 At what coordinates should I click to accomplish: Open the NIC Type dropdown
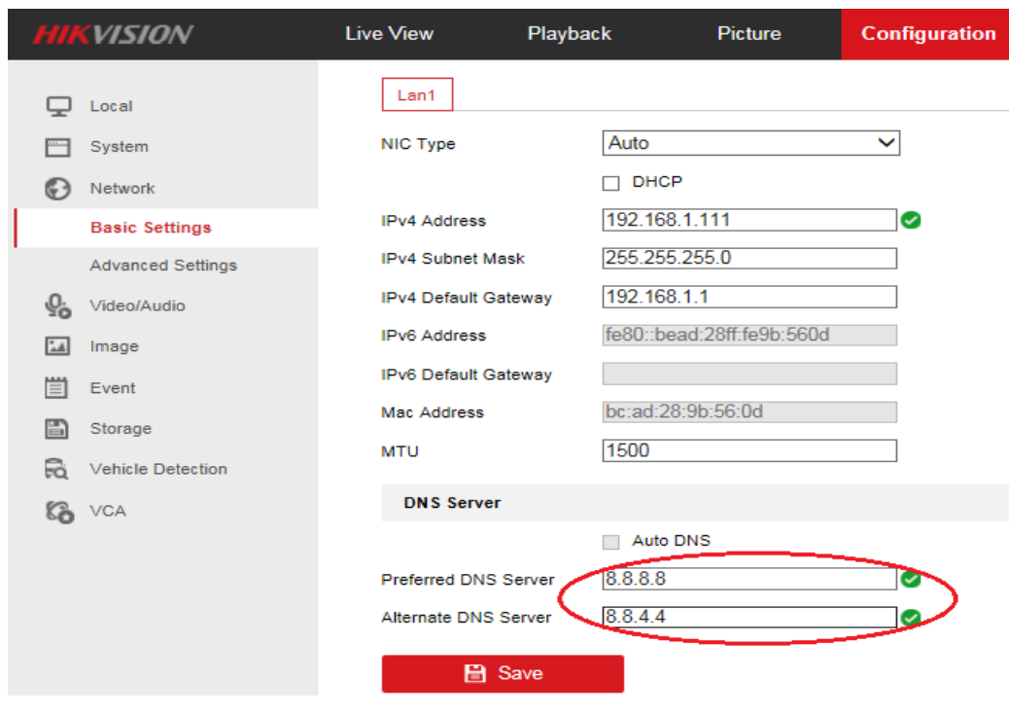(750, 144)
